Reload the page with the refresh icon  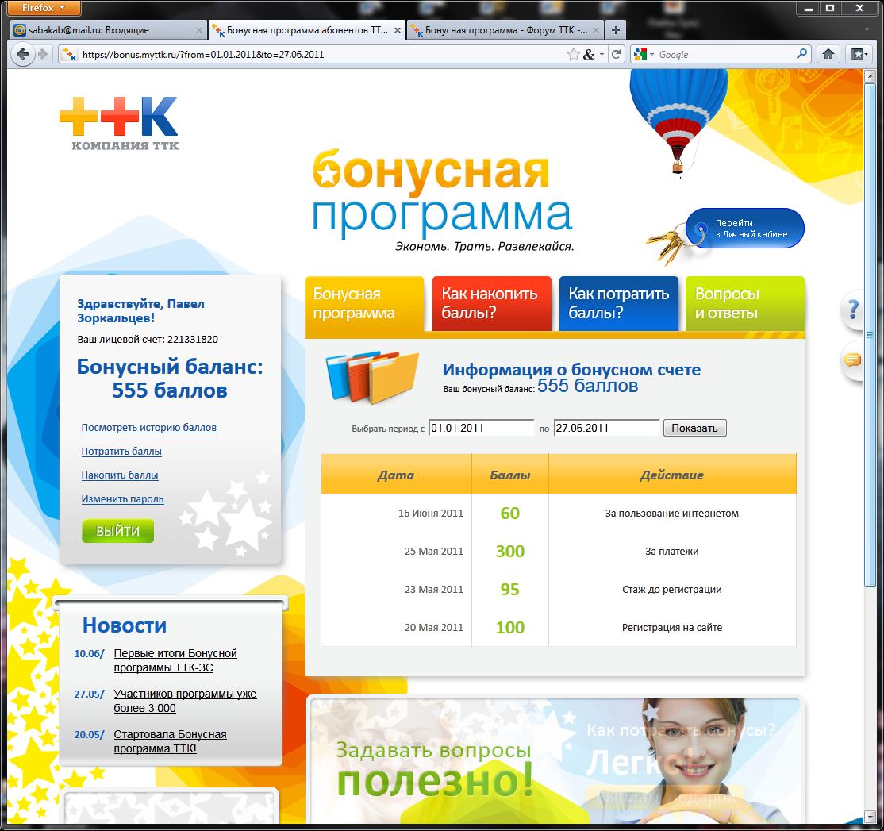(617, 54)
